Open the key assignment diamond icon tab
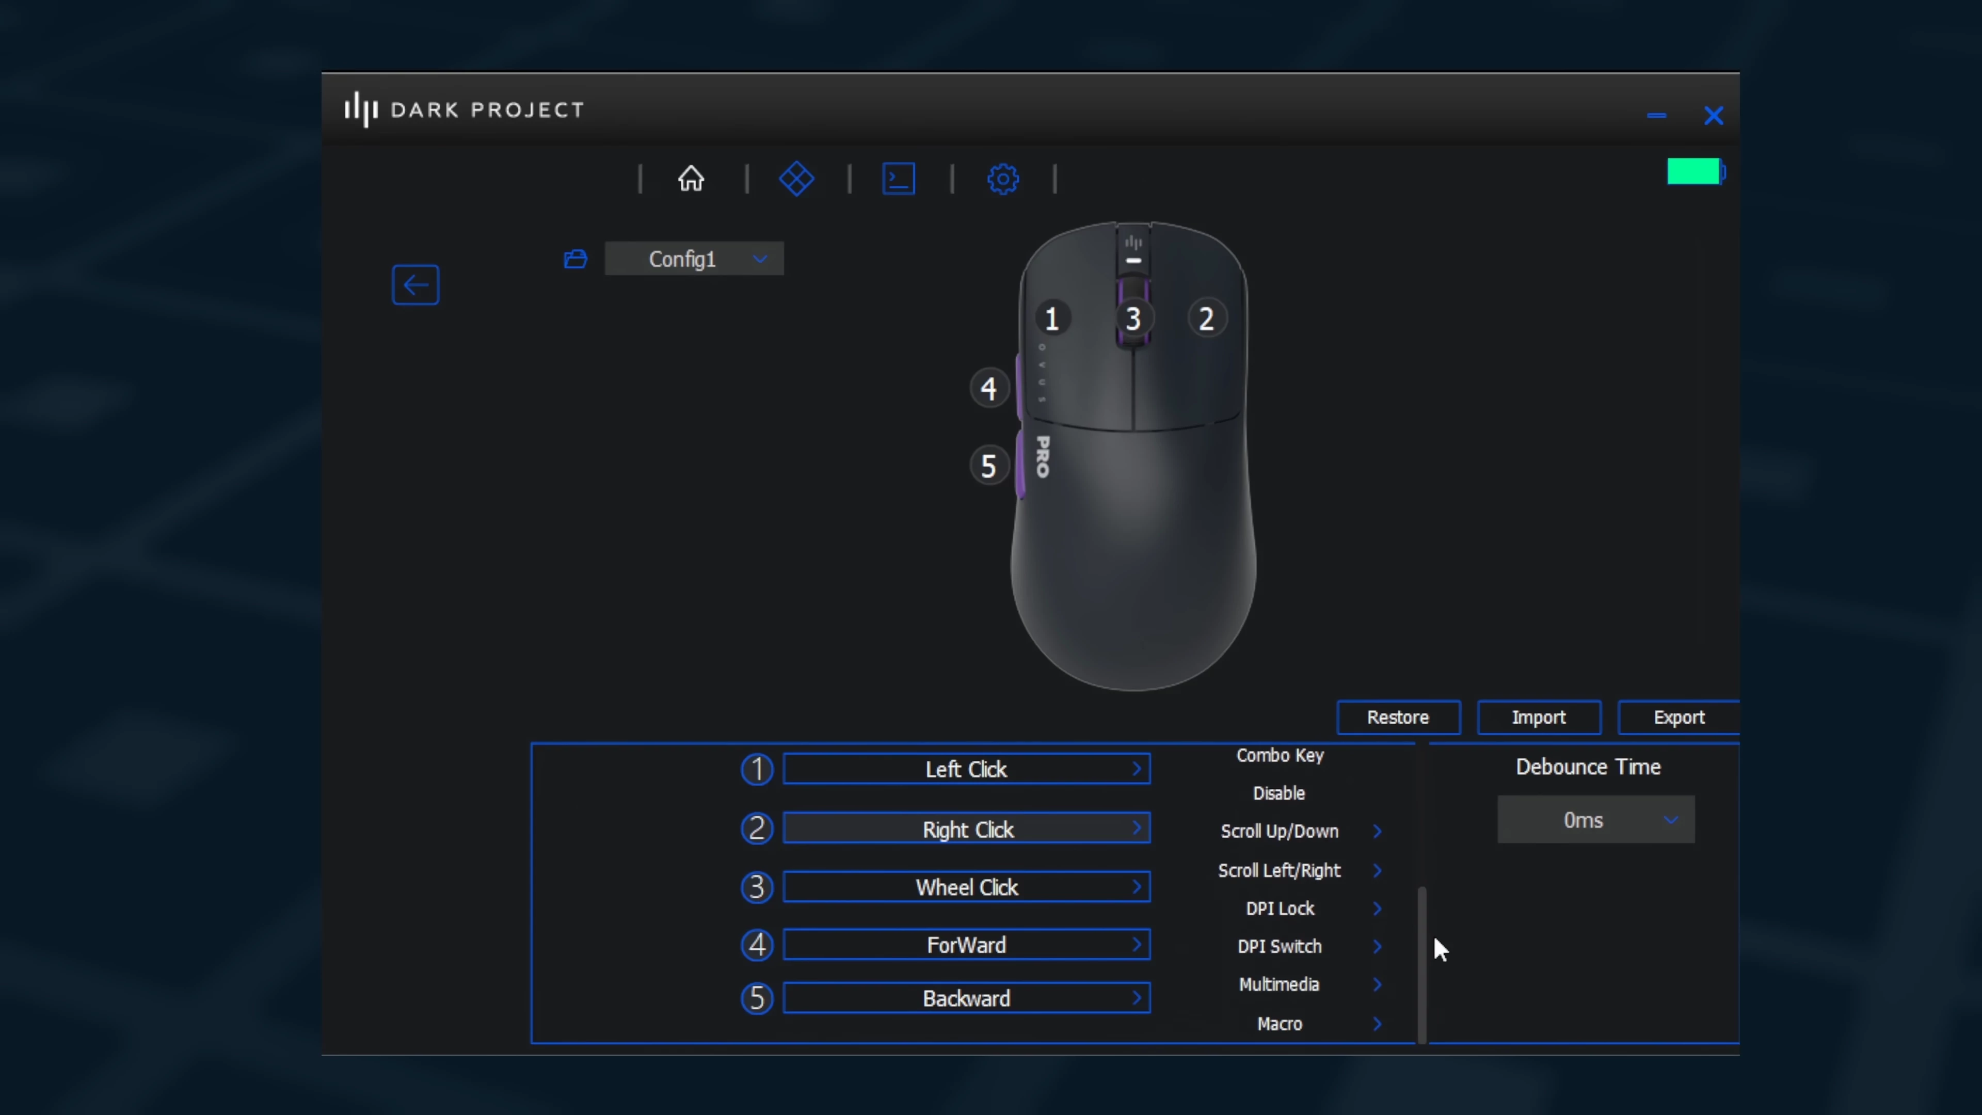 796,179
